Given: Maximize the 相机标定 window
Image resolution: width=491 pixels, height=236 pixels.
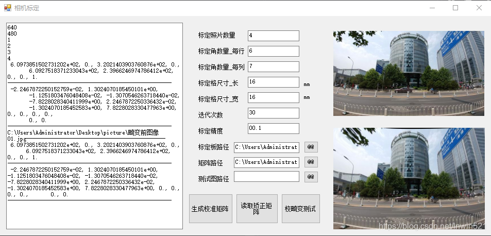Looking at the screenshot, I should click(x=455, y=8).
